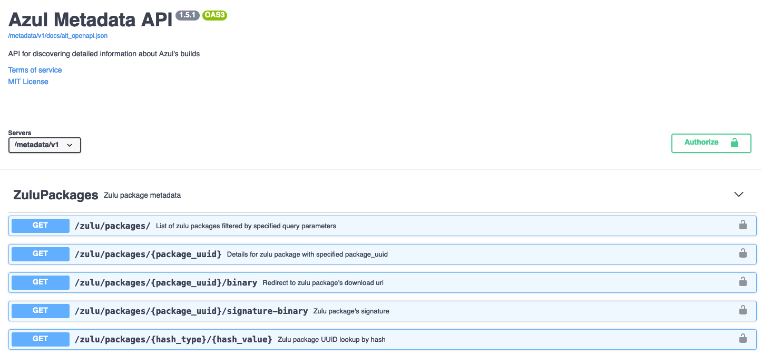Expand the /zulu/packages/ GET operation

tap(369, 225)
